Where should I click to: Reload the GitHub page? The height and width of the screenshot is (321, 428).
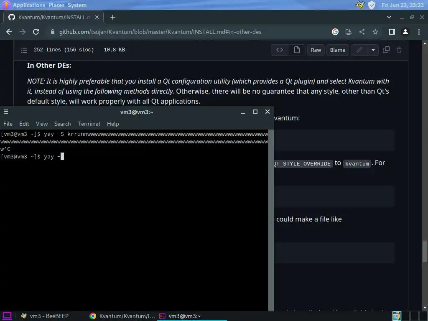pos(36,32)
